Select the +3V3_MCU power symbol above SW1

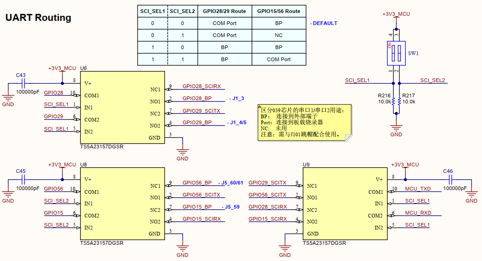click(x=396, y=14)
